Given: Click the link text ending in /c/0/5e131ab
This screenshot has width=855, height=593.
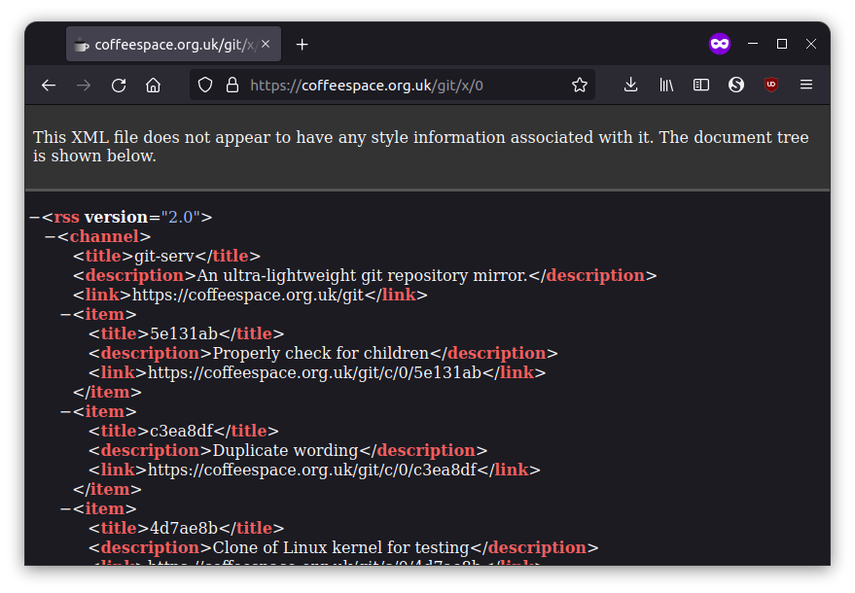Looking at the screenshot, I should coord(314,372).
